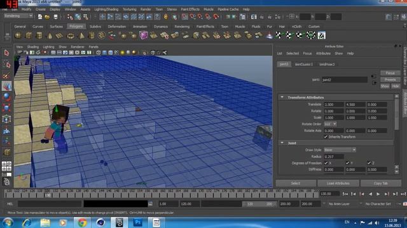Click the Hide button
Viewport: 407px width, 228px height.
[396, 86]
